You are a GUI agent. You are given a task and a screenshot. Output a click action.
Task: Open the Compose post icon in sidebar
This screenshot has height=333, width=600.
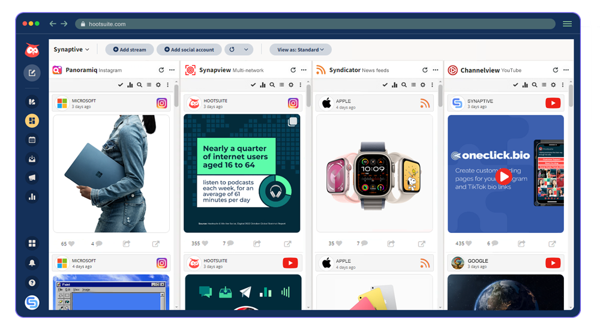32,73
